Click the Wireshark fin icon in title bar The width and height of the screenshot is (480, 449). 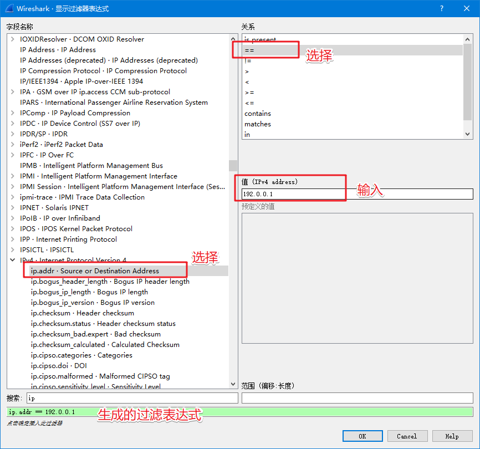[9, 8]
